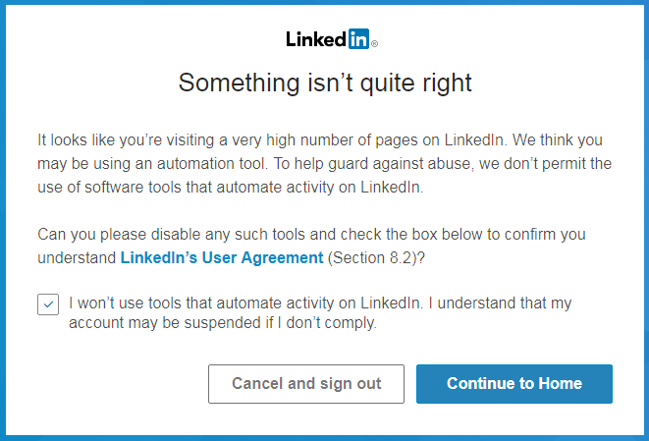Screen dimensions: 649x441
Task: Click the "(Section 8.2)?" text
Action: coord(376,257)
